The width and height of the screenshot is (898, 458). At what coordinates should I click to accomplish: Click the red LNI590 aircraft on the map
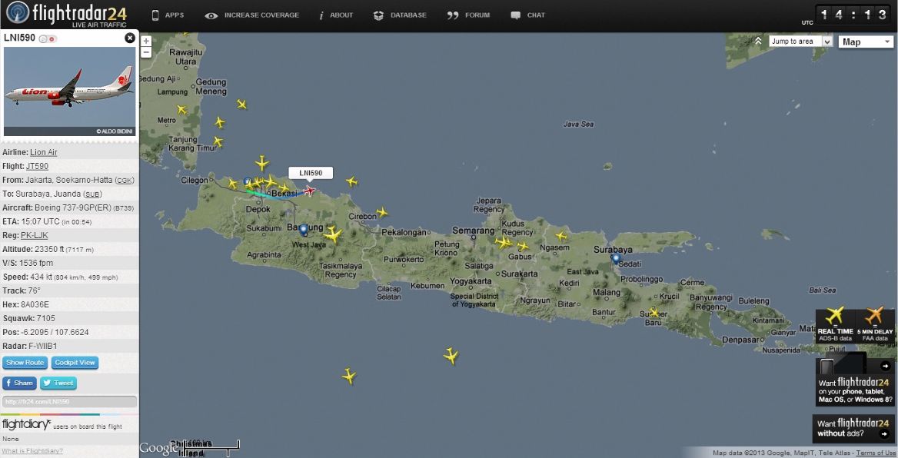click(x=309, y=191)
